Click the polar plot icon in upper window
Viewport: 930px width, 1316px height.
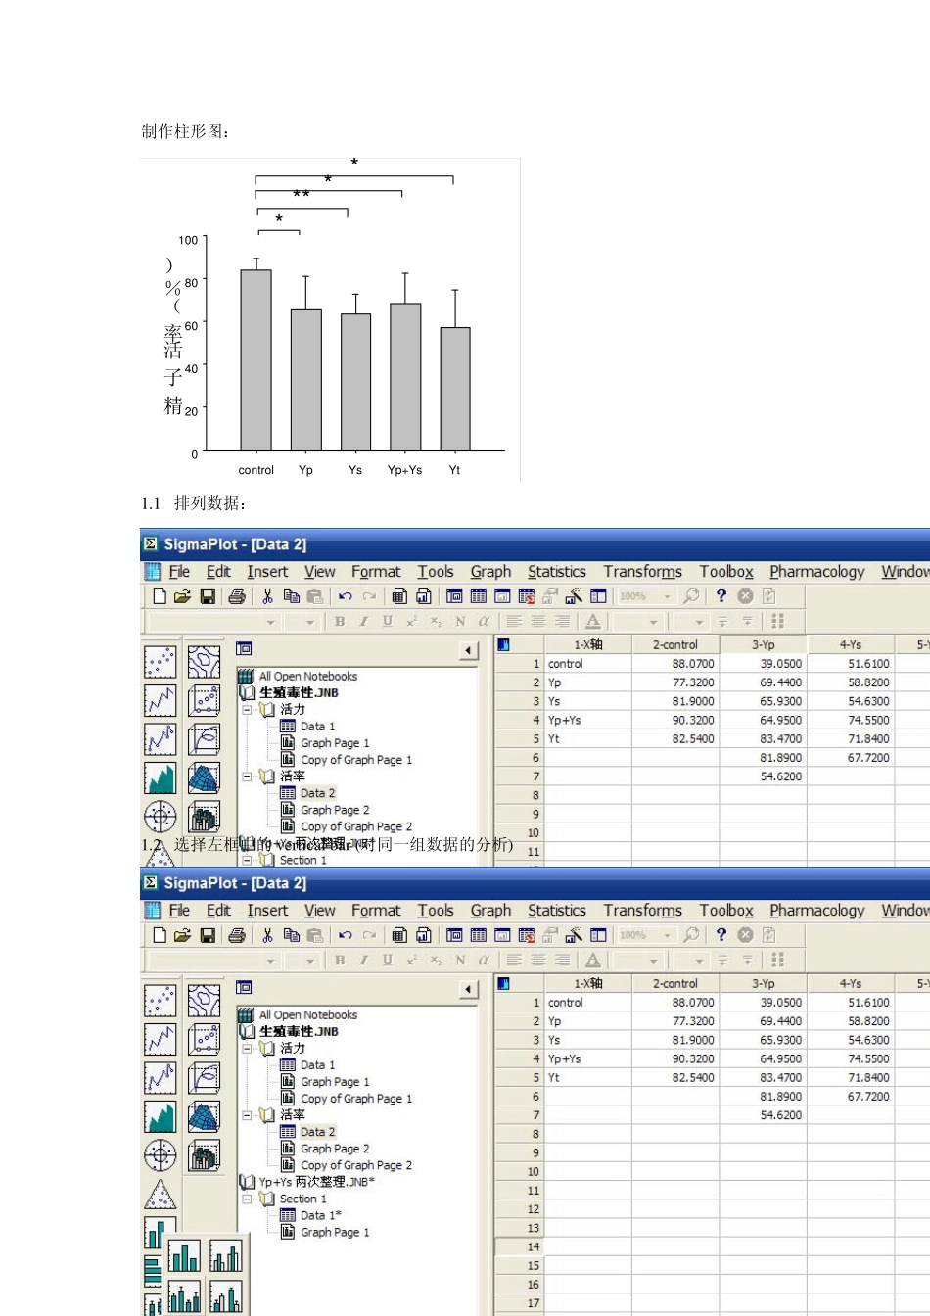click(160, 816)
